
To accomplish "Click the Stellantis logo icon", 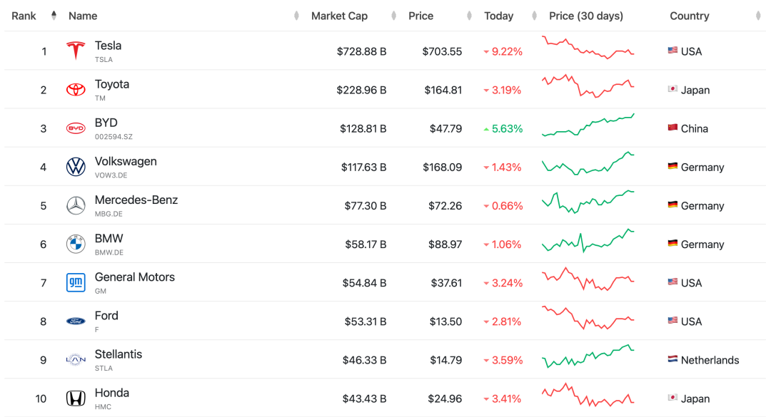I will coord(76,360).
